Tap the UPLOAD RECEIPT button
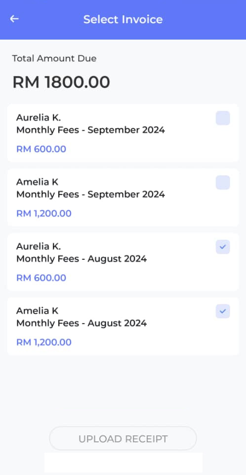Screen dimensions: 246x475 [x=123, y=438]
